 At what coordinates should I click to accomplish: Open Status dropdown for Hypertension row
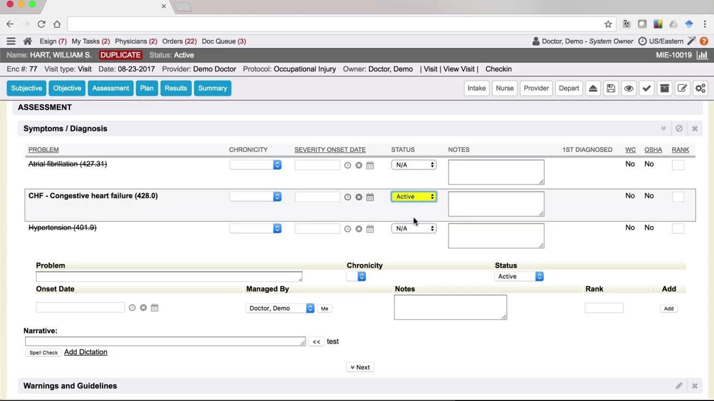tap(414, 228)
